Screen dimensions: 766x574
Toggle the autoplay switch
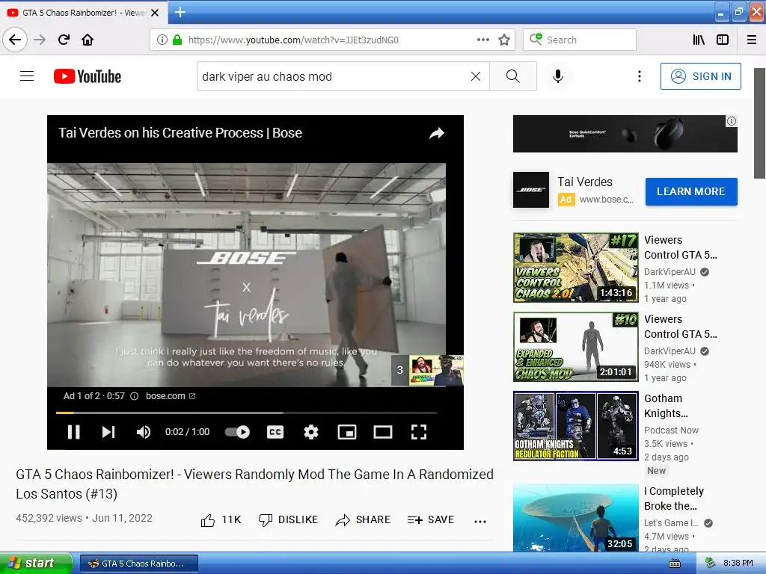coord(237,432)
